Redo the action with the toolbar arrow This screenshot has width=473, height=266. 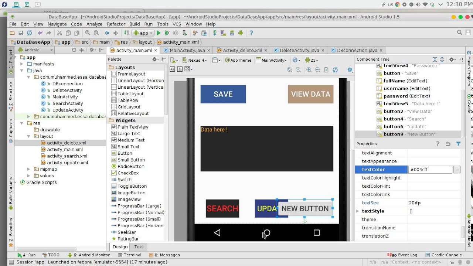pyautogui.click(x=48, y=33)
